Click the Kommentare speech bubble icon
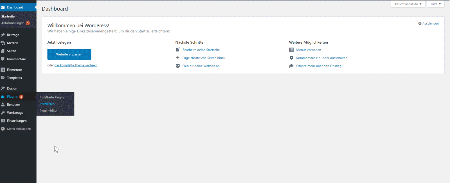Viewport: 450px width, 183px height. pos(3,59)
